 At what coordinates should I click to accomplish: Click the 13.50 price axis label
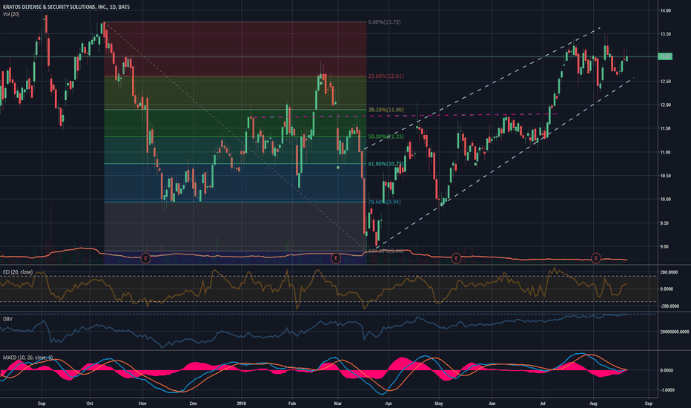tap(666, 34)
